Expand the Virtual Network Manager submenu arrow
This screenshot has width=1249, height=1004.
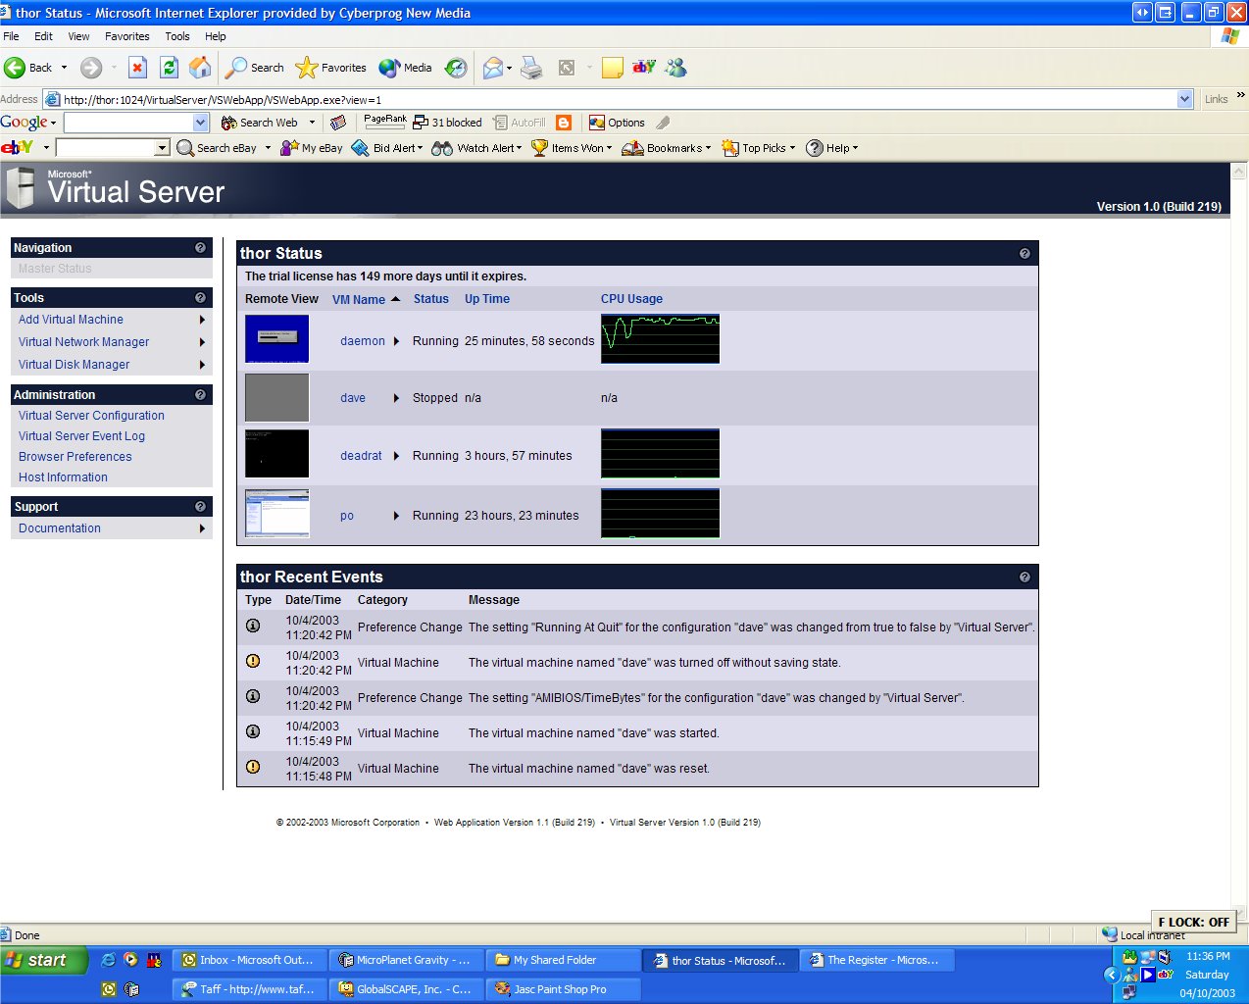click(x=202, y=342)
